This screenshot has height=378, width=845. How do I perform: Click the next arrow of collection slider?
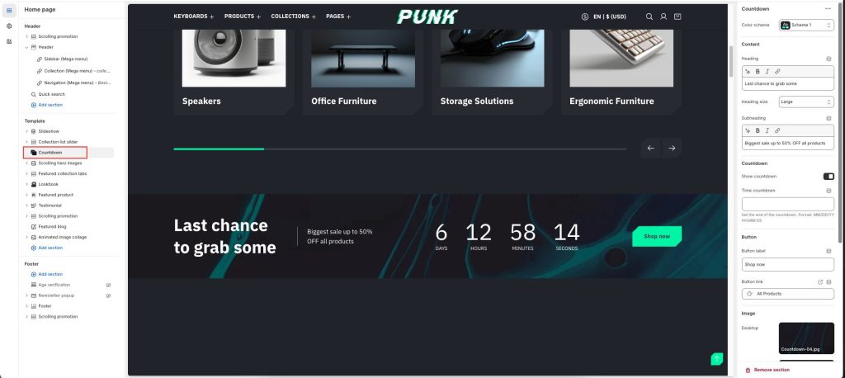[x=672, y=149]
